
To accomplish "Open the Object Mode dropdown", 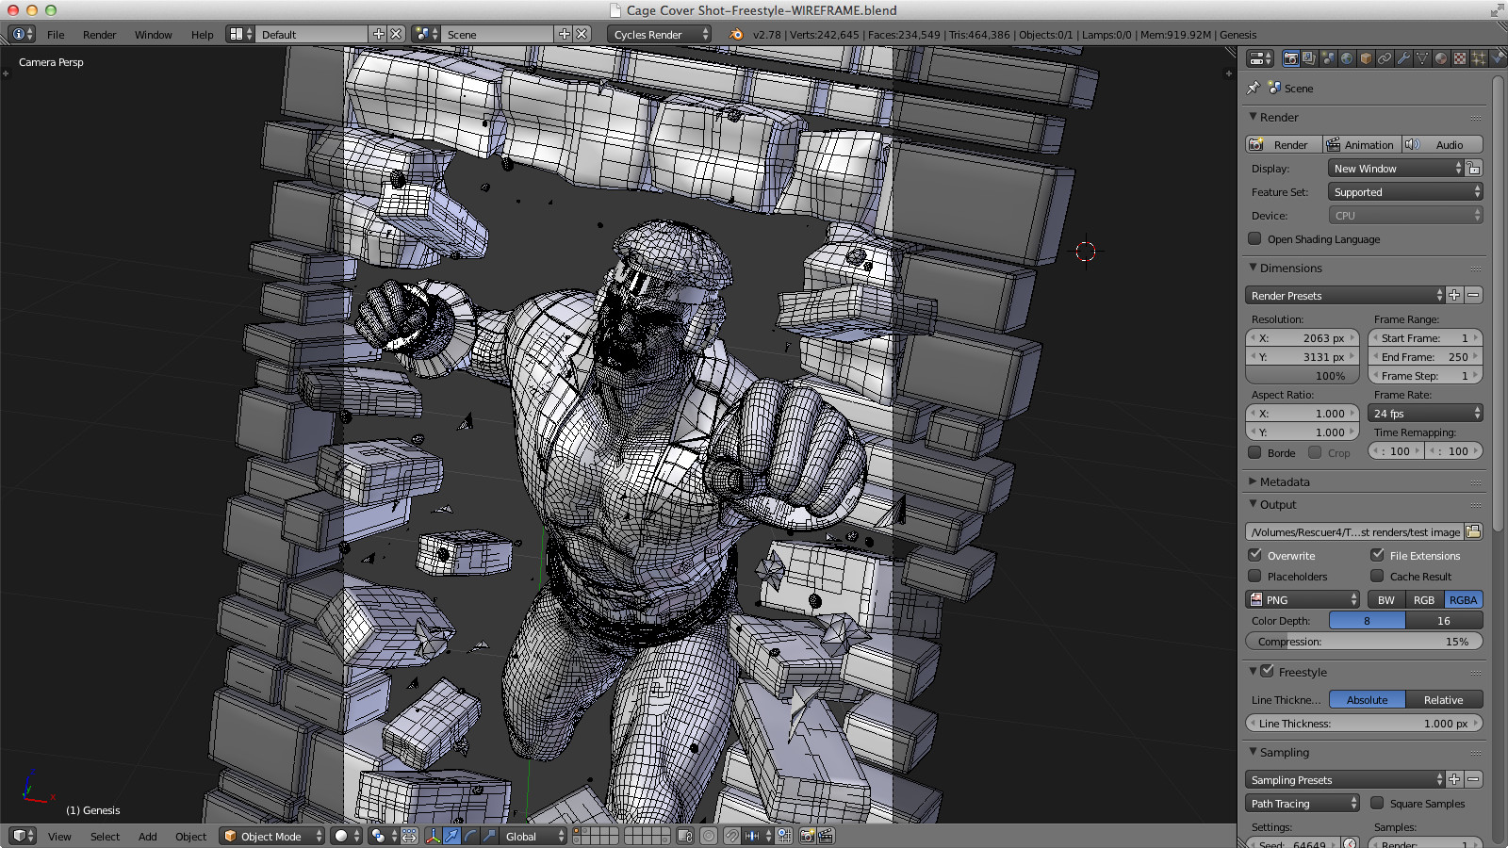I will [x=271, y=836].
